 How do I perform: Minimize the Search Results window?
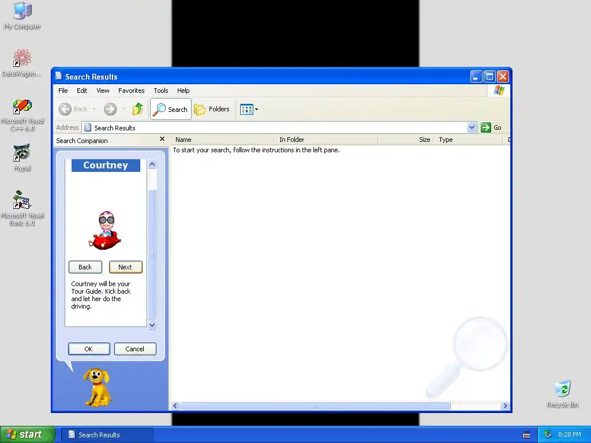476,77
